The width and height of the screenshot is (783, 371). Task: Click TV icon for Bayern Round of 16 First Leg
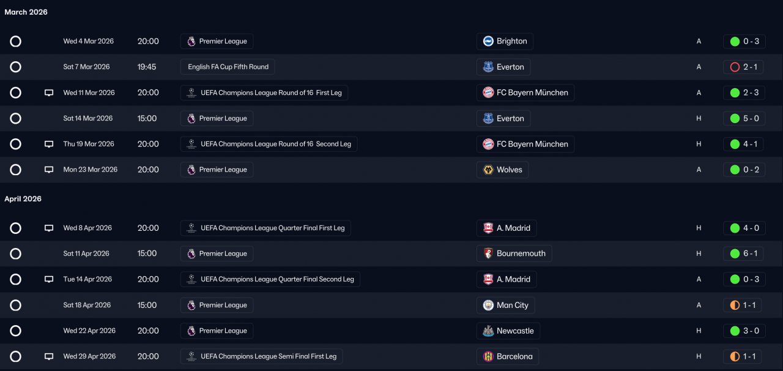(49, 92)
